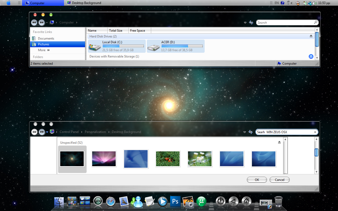338x211 pixels.
Task: Select the Pictures favorite link
Action: 44,44
